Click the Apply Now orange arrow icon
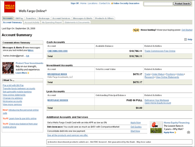The height and width of the screenshot is (147, 195). tap(175, 132)
